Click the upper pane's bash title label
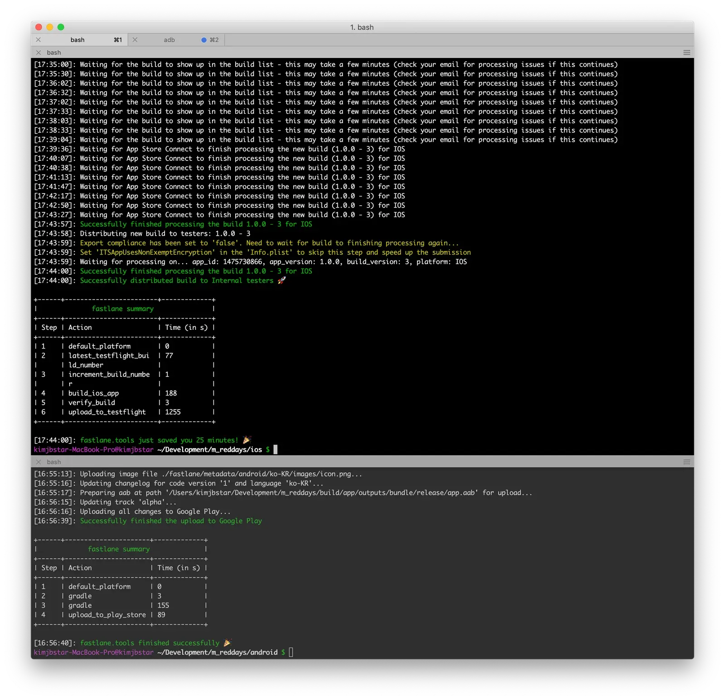This screenshot has width=725, height=700. tap(54, 53)
